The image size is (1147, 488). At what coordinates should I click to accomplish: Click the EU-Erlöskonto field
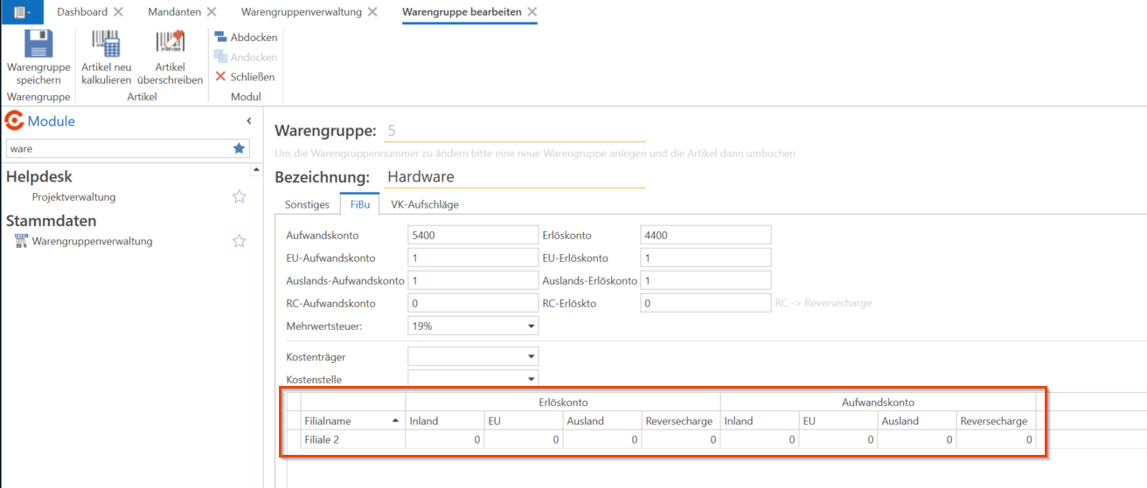pos(706,258)
